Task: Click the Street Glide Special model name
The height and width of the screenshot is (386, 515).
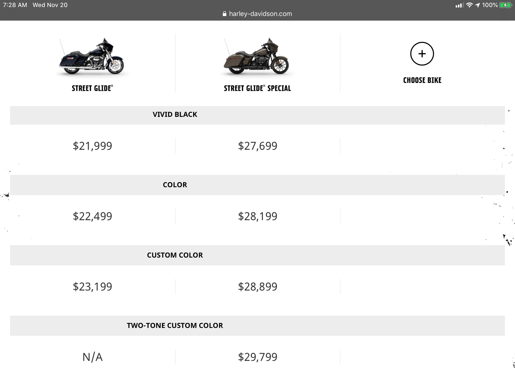Action: (x=257, y=89)
